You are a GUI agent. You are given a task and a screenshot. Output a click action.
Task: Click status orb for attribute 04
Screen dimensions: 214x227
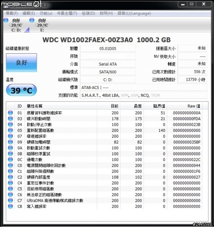[x=10, y=125]
